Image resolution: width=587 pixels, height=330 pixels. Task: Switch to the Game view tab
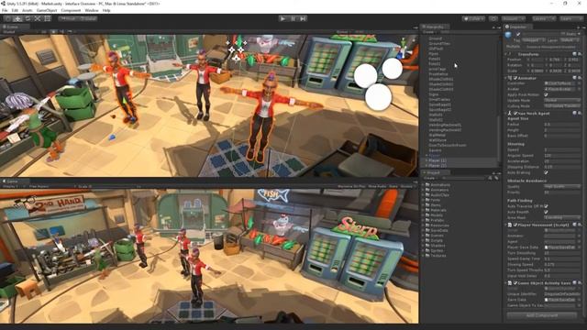coord(12,181)
